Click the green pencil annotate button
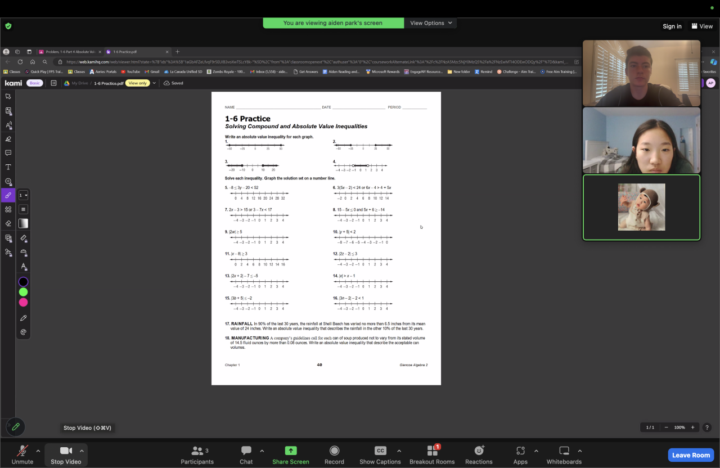The height and width of the screenshot is (468, 720). point(16,427)
